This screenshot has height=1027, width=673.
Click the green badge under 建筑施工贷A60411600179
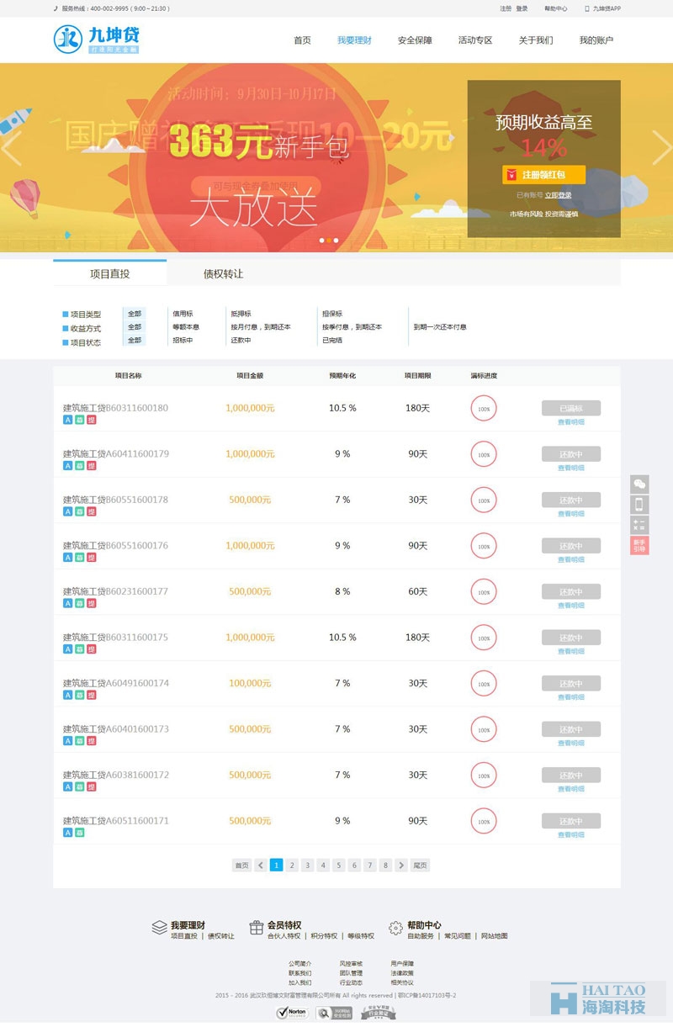tap(79, 466)
